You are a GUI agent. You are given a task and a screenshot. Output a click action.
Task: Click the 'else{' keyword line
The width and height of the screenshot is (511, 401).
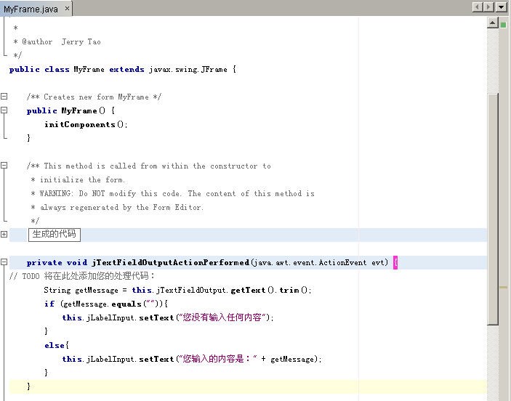tap(57, 345)
